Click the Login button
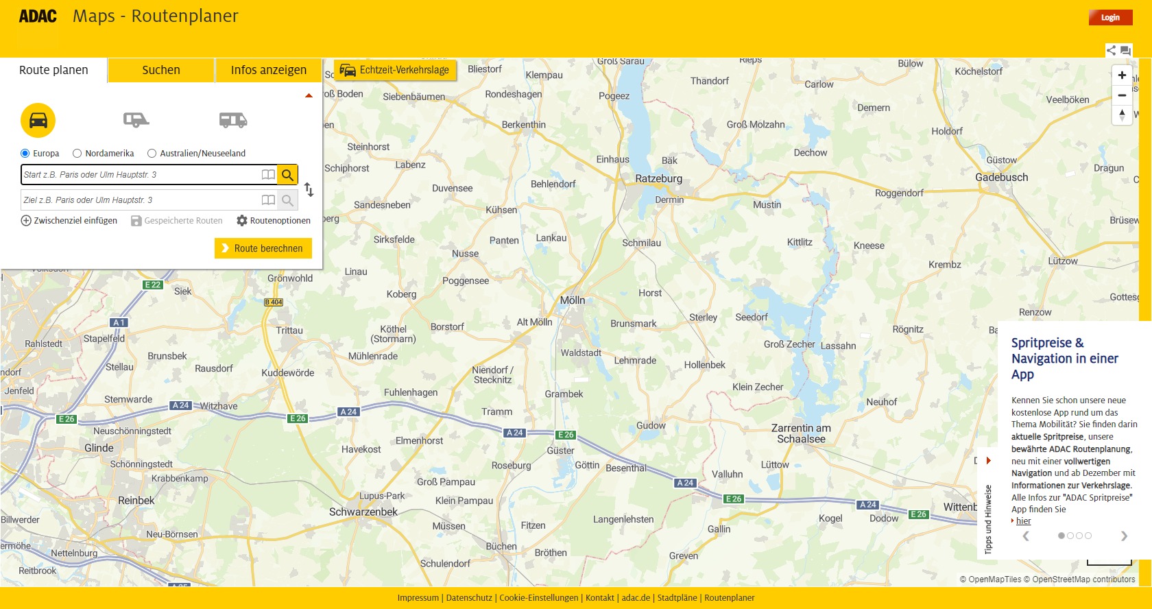This screenshot has height=609, width=1152. (1110, 18)
